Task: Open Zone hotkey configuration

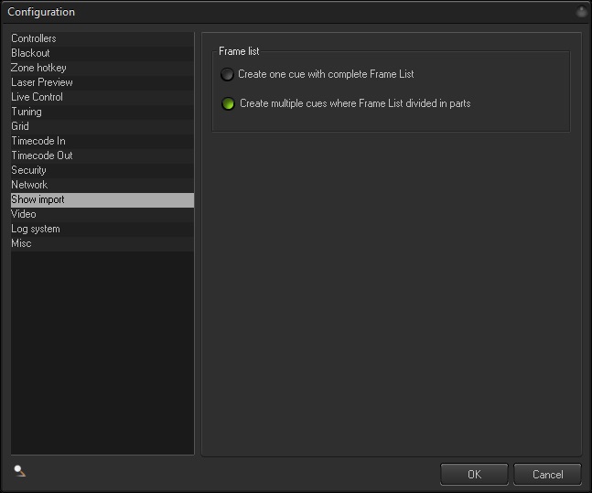Action: [38, 68]
